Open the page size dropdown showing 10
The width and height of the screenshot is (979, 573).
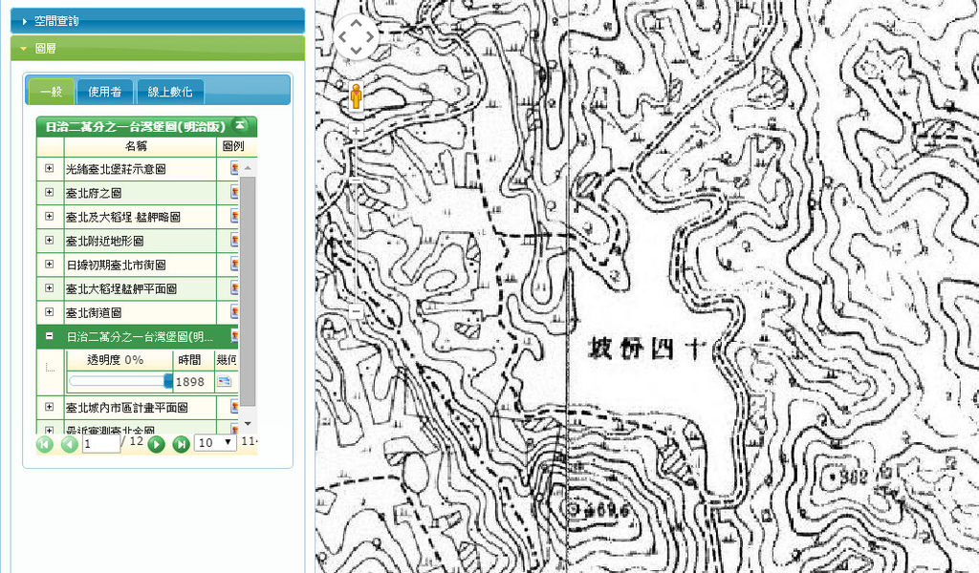[215, 443]
